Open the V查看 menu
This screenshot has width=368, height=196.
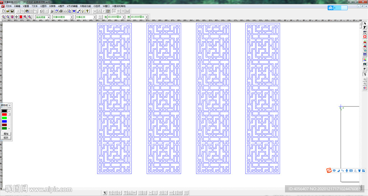pos(26,6)
